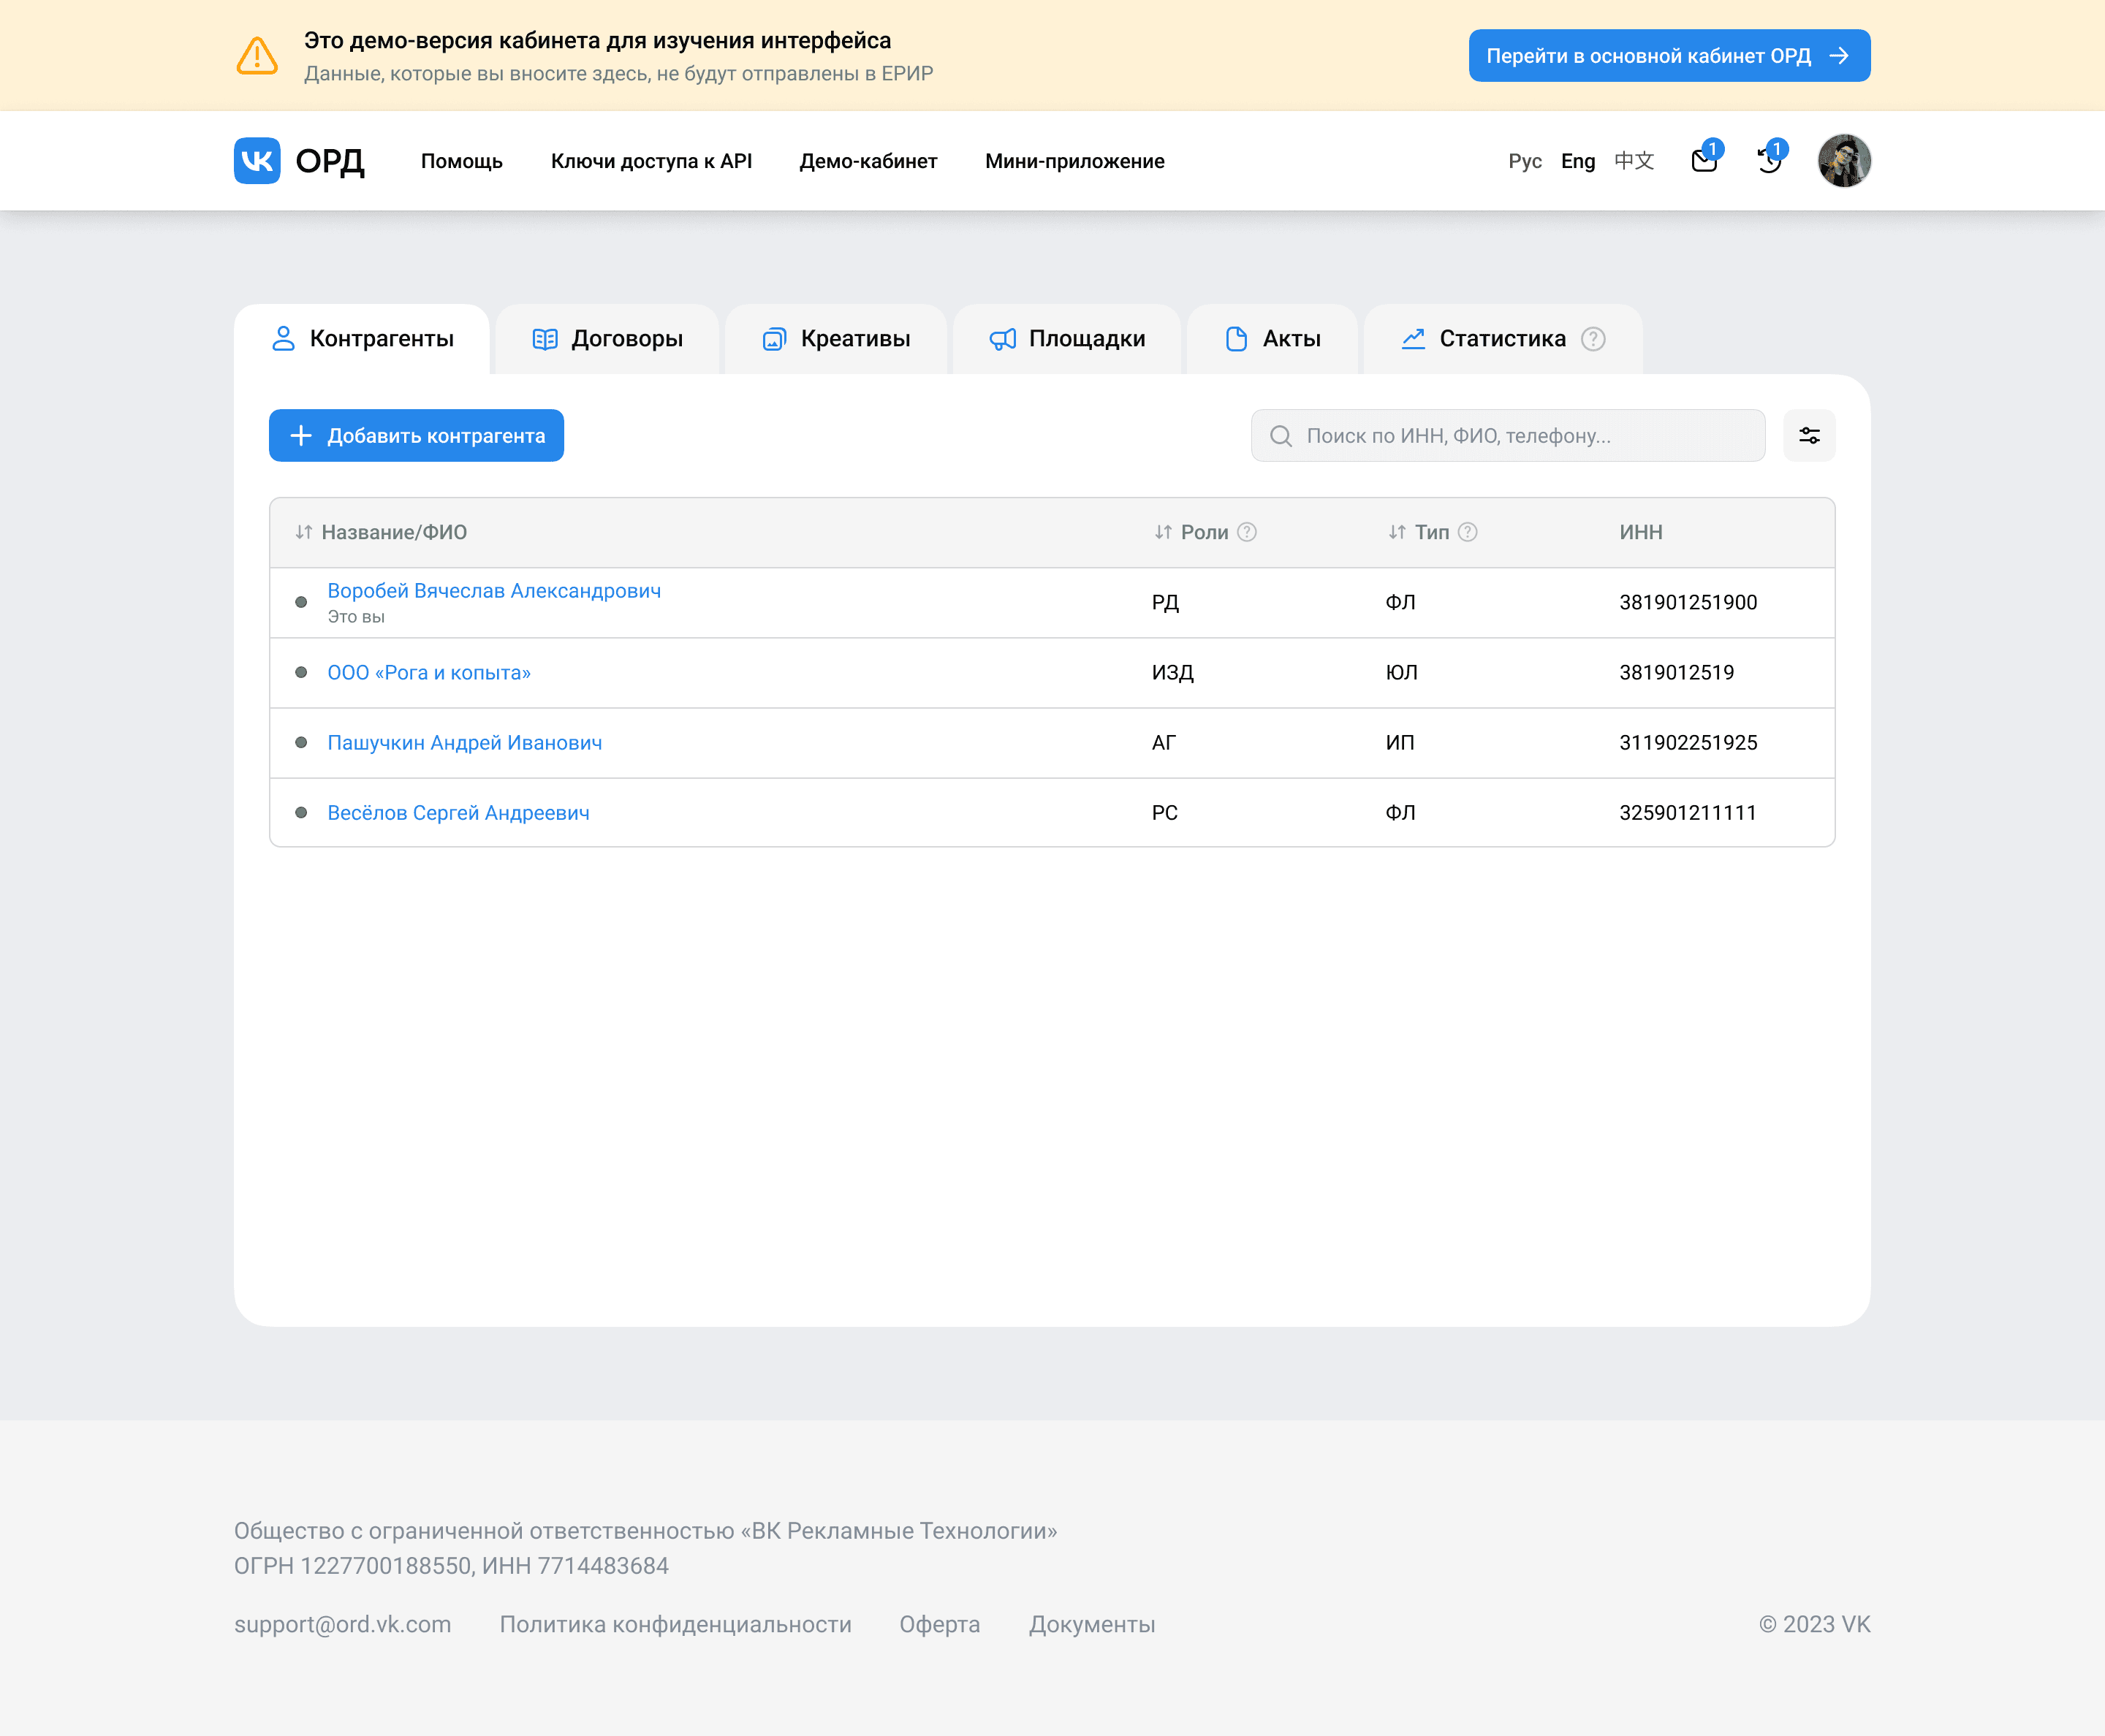2105x1736 pixels.
Task: Click the Тип column help icon
Action: [x=1467, y=532]
